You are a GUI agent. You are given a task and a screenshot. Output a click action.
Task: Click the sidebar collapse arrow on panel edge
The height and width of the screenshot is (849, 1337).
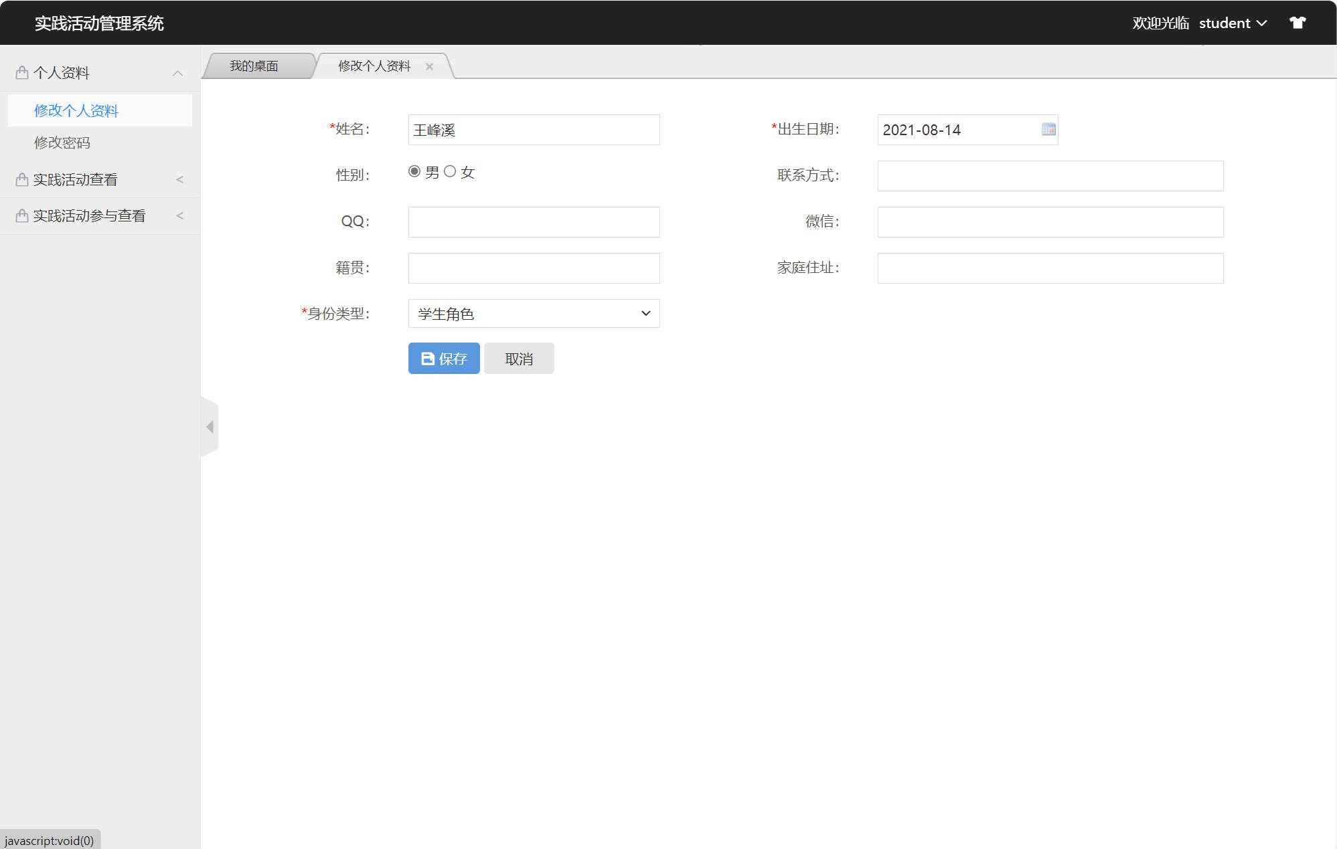209,426
